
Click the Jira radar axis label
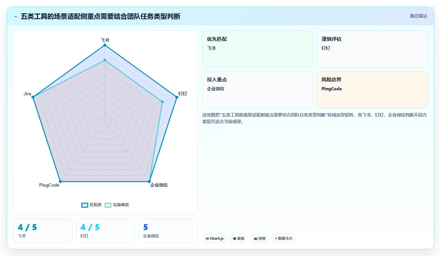(x=27, y=94)
